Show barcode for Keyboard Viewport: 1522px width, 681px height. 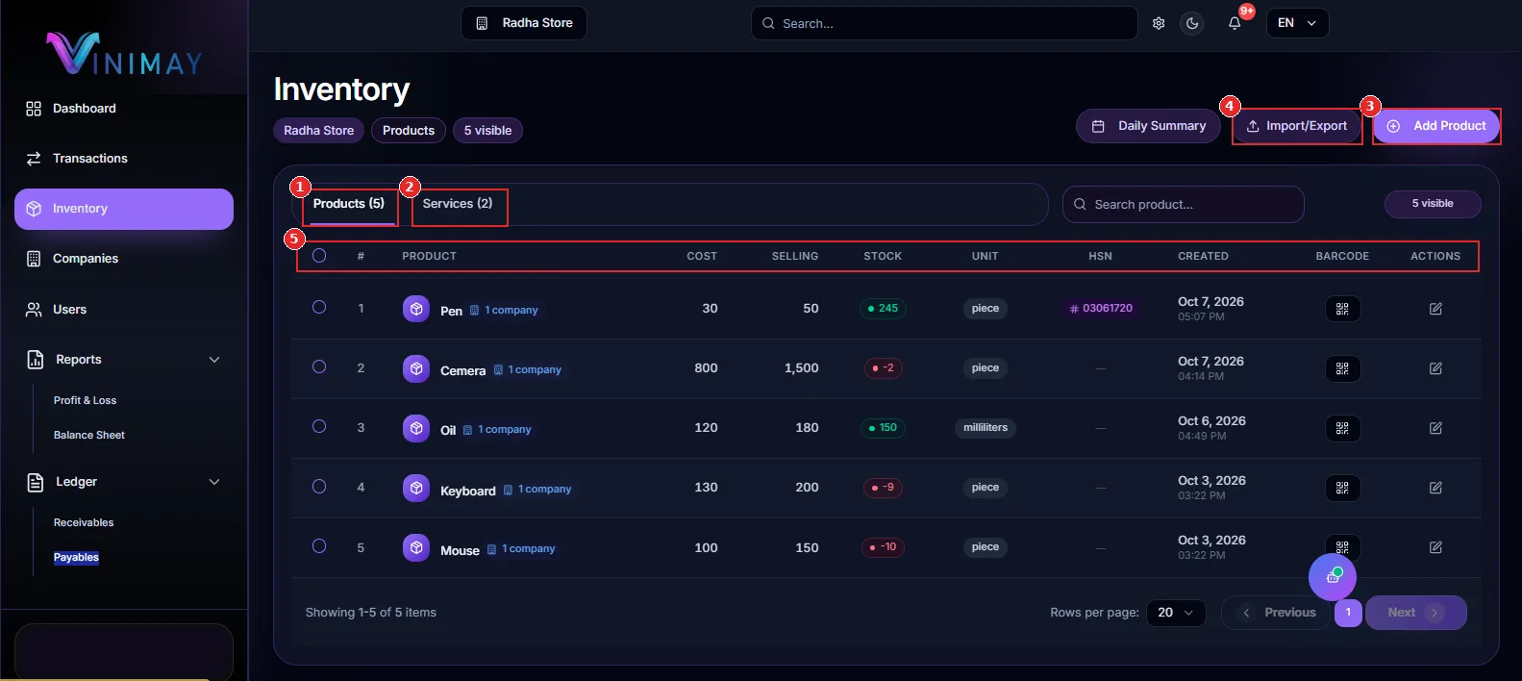click(1342, 488)
